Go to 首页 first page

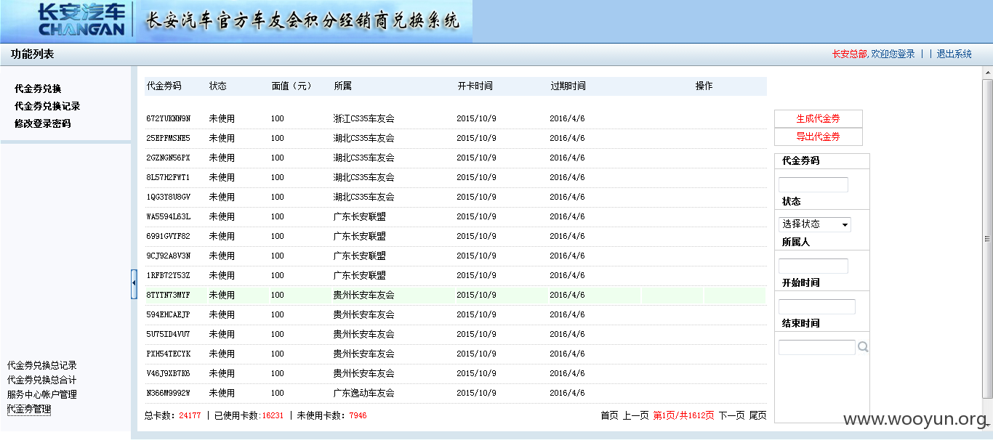609,415
